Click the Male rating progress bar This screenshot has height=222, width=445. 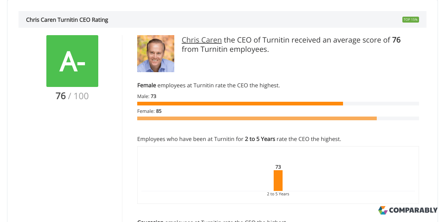pos(240,103)
